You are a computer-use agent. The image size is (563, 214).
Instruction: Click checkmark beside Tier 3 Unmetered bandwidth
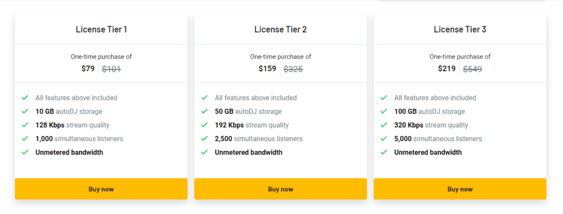[x=384, y=153]
